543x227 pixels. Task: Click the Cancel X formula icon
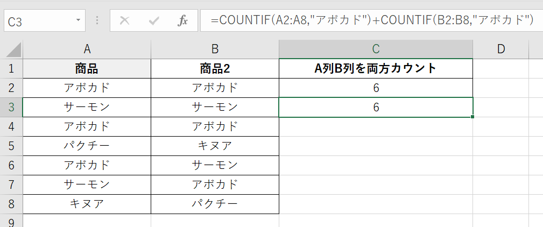125,21
